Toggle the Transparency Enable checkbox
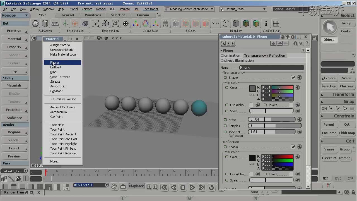The width and height of the screenshot is (357, 201). [293, 77]
